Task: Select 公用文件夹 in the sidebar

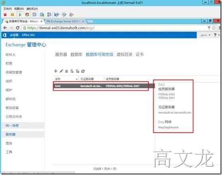Action: click(14, 117)
